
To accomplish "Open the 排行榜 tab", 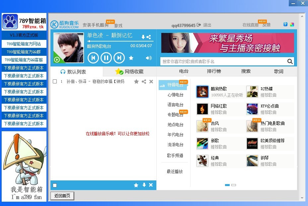I will pyautogui.click(x=214, y=71).
